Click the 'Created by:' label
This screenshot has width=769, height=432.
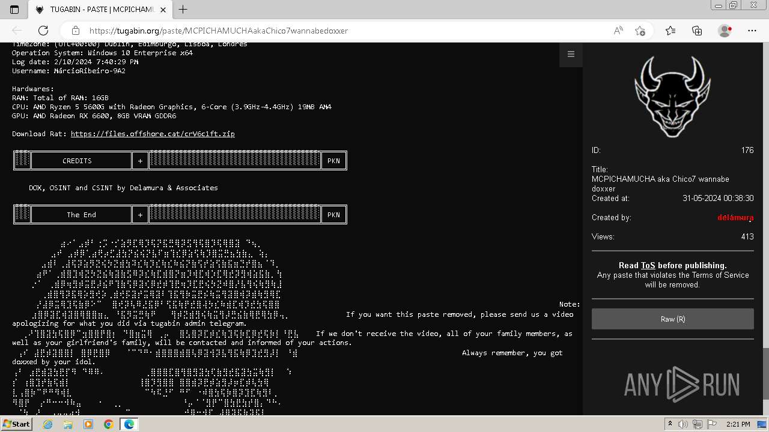tap(612, 217)
